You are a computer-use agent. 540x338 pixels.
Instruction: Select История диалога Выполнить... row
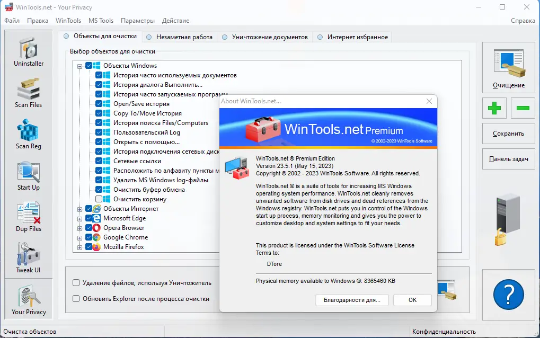click(x=158, y=85)
